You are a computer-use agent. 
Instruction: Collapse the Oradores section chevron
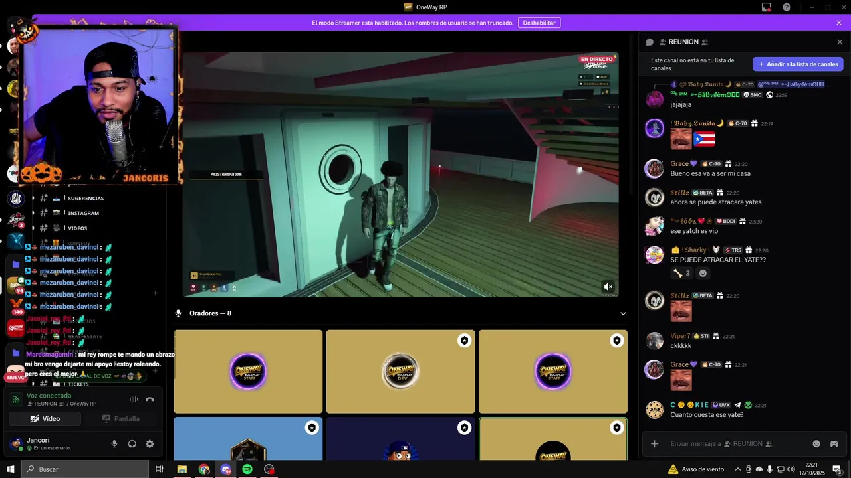[623, 313]
